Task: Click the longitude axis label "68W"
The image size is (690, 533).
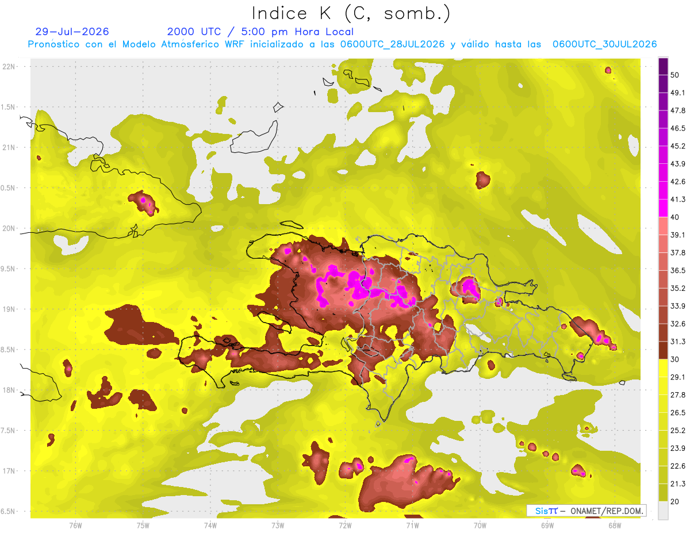Action: click(615, 526)
